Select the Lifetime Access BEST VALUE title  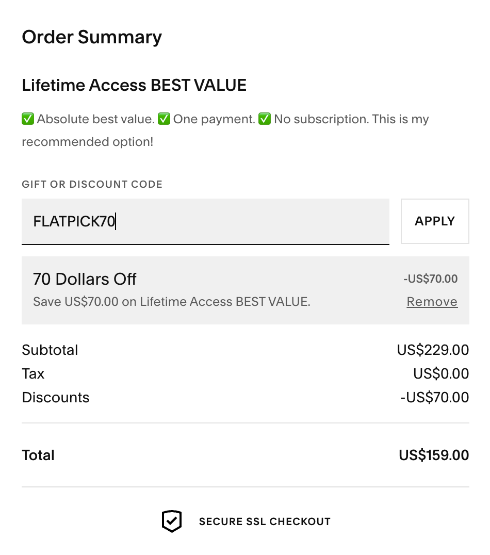134,85
